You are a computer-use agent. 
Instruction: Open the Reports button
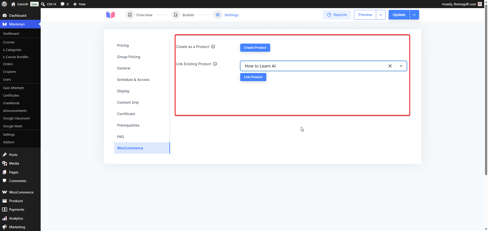(337, 15)
